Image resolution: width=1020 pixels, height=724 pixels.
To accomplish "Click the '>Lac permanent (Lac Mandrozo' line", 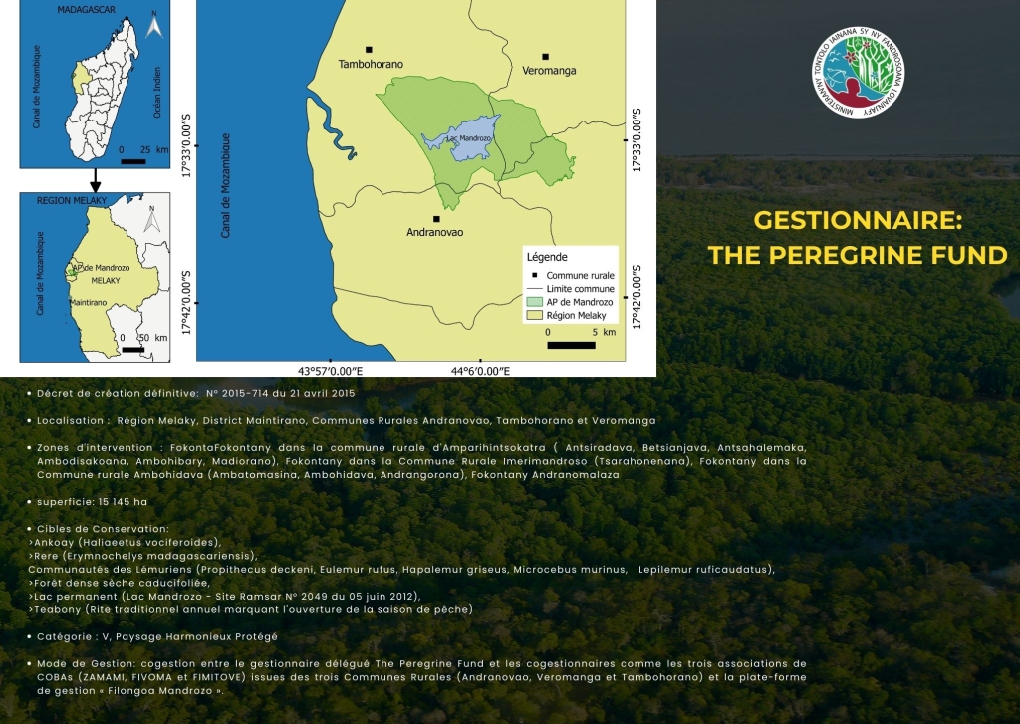I will [x=224, y=596].
